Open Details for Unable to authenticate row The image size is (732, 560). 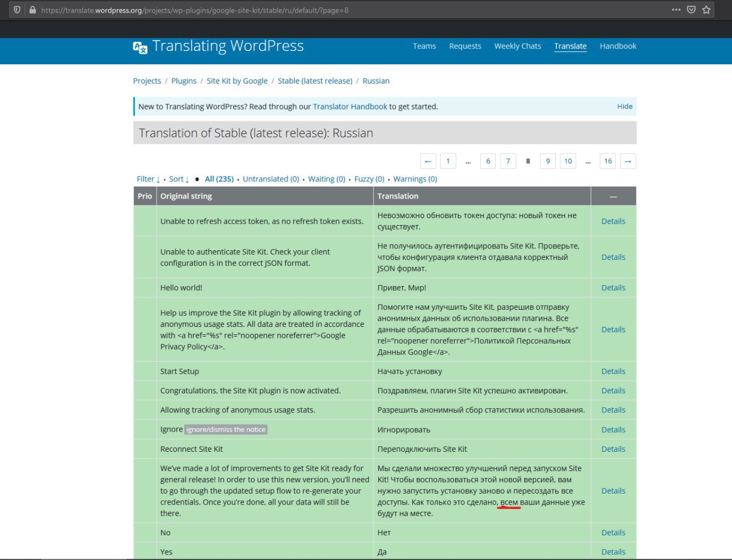pyautogui.click(x=613, y=257)
